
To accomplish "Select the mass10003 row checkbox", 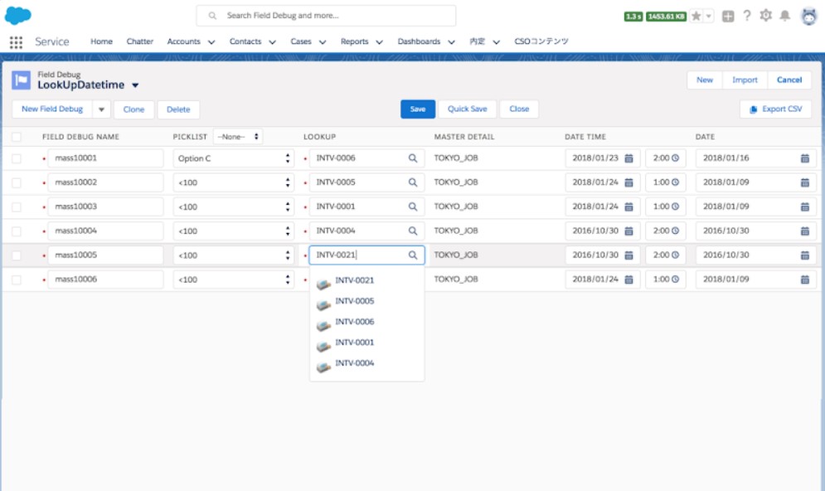I will (17, 207).
